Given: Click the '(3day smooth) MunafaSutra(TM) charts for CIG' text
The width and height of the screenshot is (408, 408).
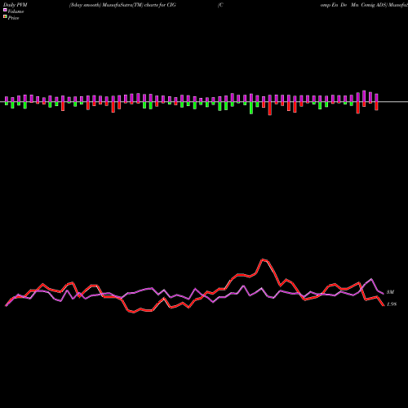Looking at the screenshot, I should [x=122, y=5].
